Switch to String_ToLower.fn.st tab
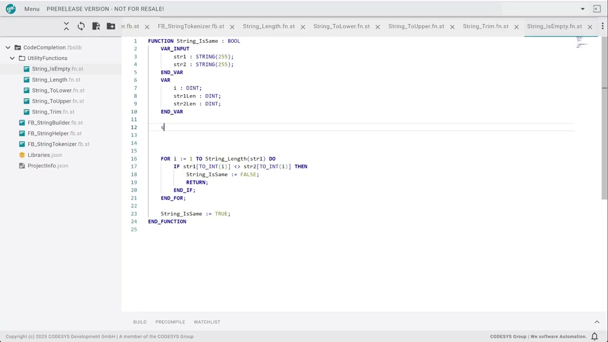The image size is (608, 342). tap(342, 26)
